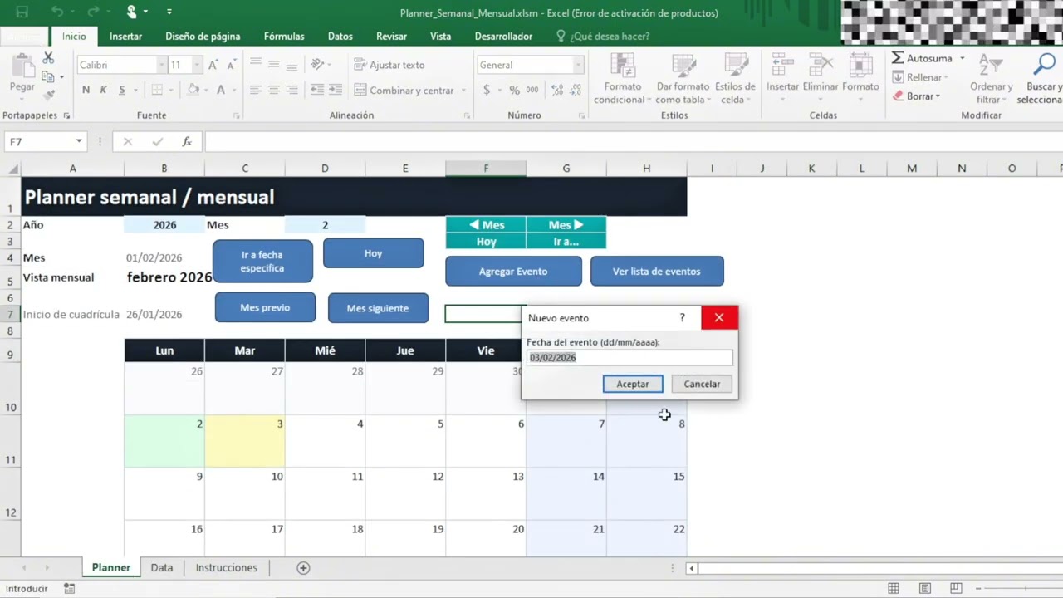
Task: Click the fill color bucket icon
Action: 193,90
